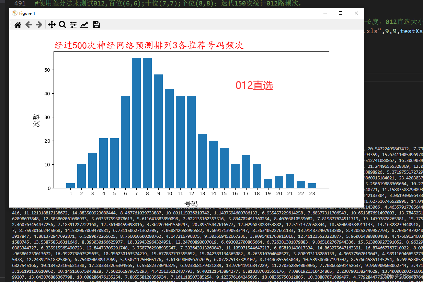This screenshot has width=423, height=282.
Task: Minimize the Figure 1 window
Action: tap(325, 13)
